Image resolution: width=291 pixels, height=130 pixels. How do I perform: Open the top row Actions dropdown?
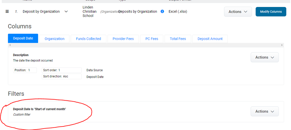(238, 12)
